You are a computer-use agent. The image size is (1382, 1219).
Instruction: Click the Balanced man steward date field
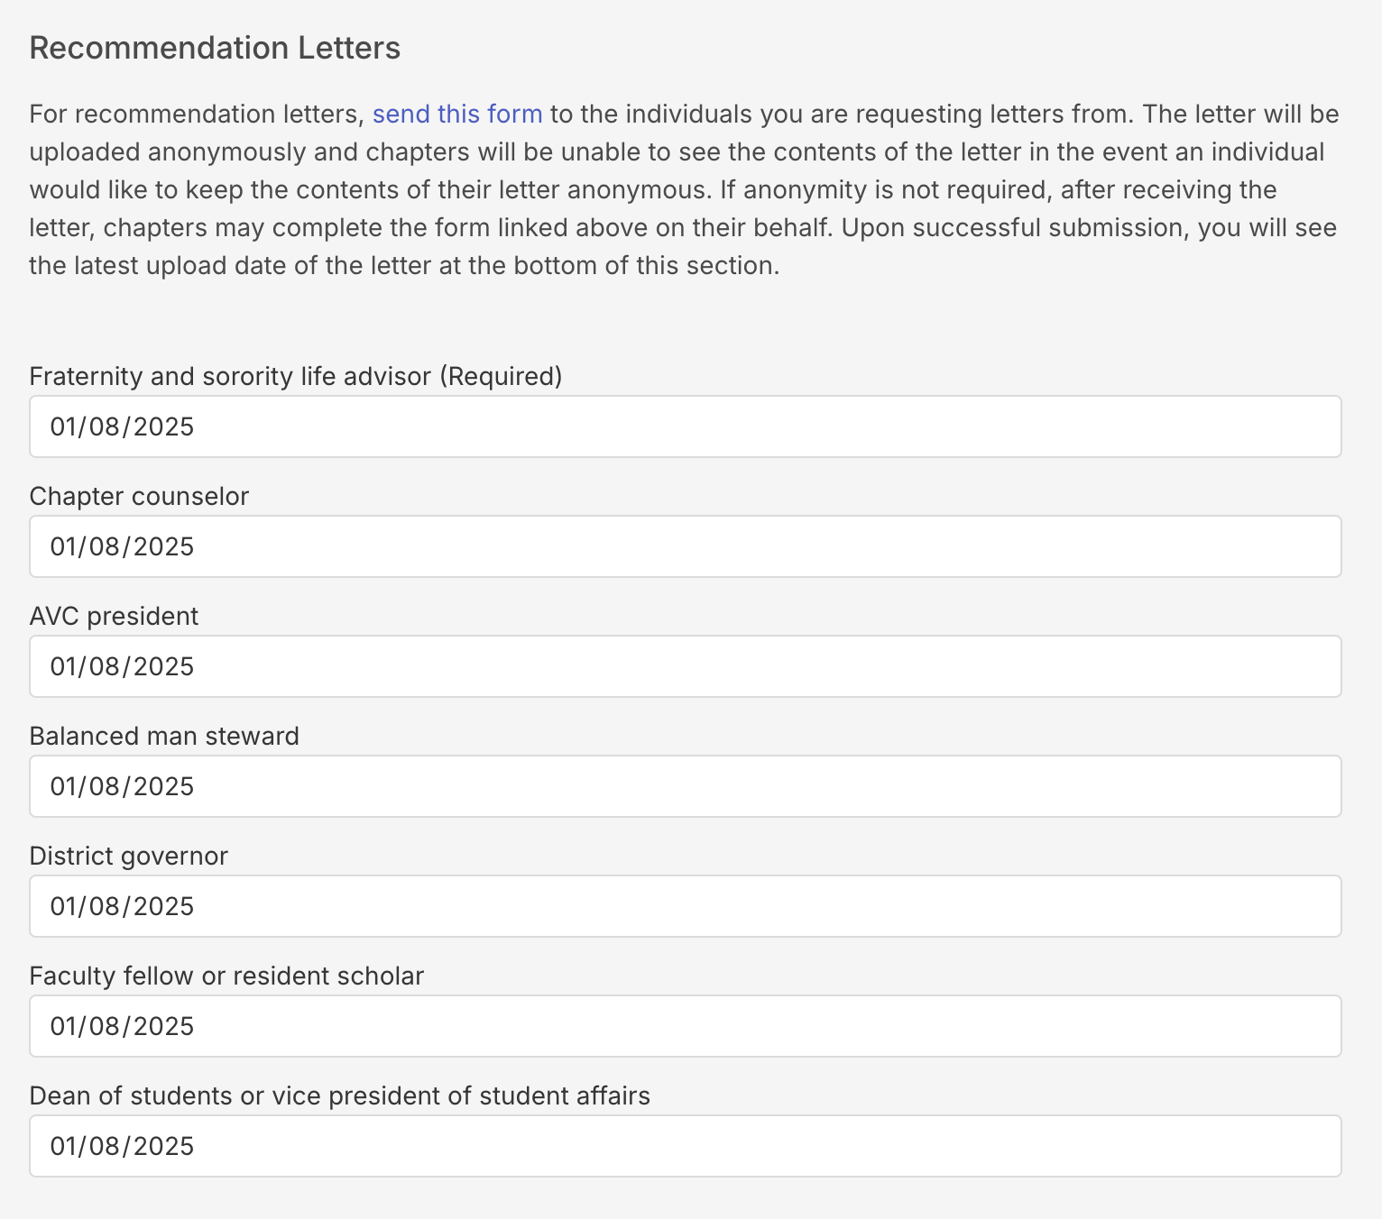pos(686,786)
